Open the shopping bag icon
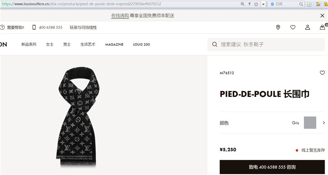 click(x=323, y=27)
